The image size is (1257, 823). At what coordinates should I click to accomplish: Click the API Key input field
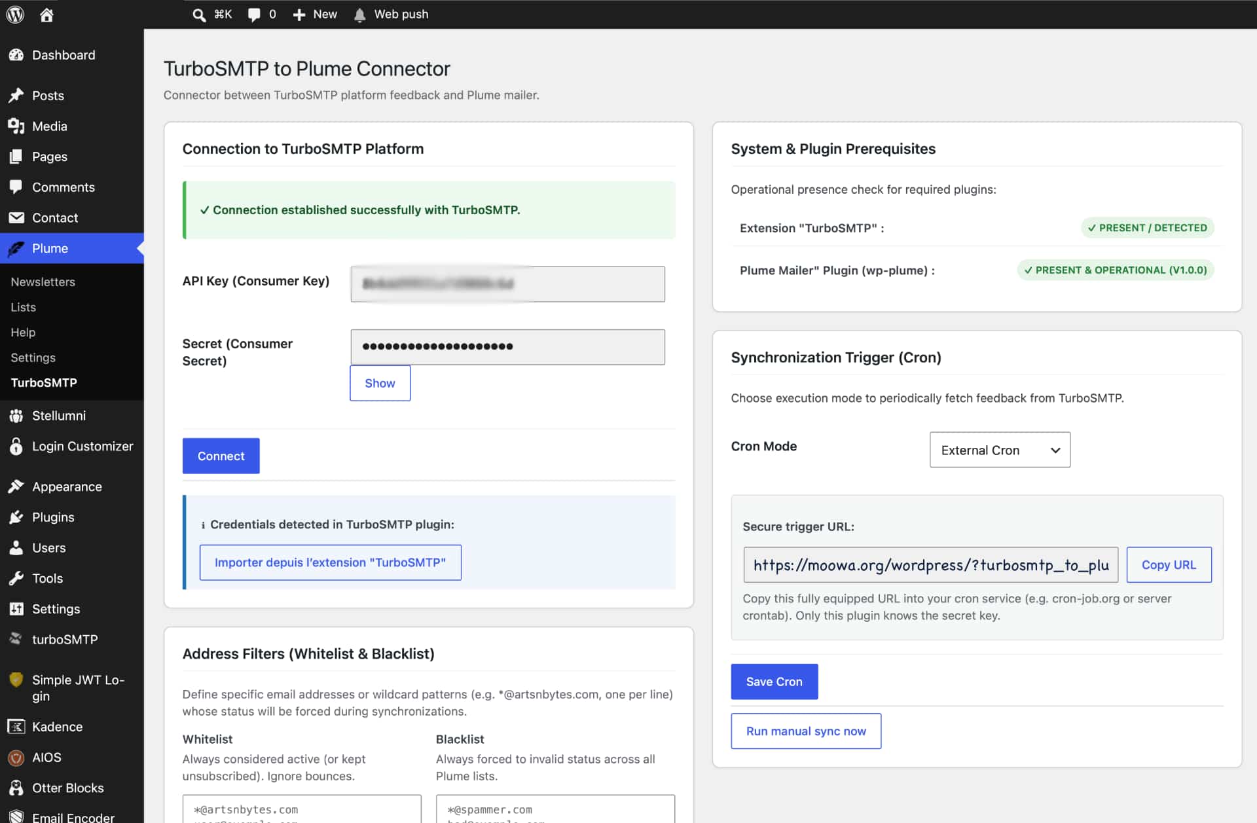pyautogui.click(x=507, y=284)
